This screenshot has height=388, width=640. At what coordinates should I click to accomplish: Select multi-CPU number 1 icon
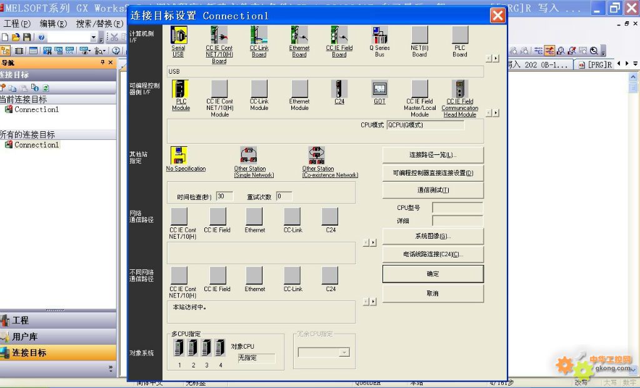(179, 347)
